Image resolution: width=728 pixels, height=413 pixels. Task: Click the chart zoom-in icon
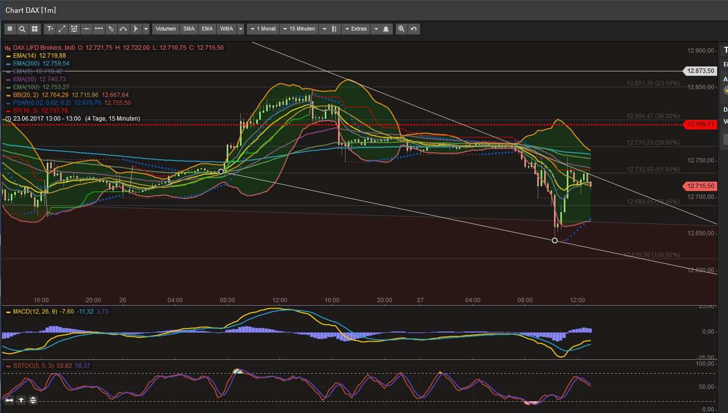tap(401, 29)
